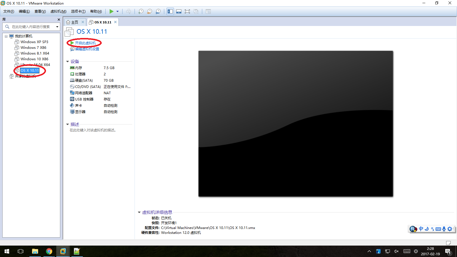Click the IME microphone voice input
This screenshot has width=457, height=257.
[444, 229]
